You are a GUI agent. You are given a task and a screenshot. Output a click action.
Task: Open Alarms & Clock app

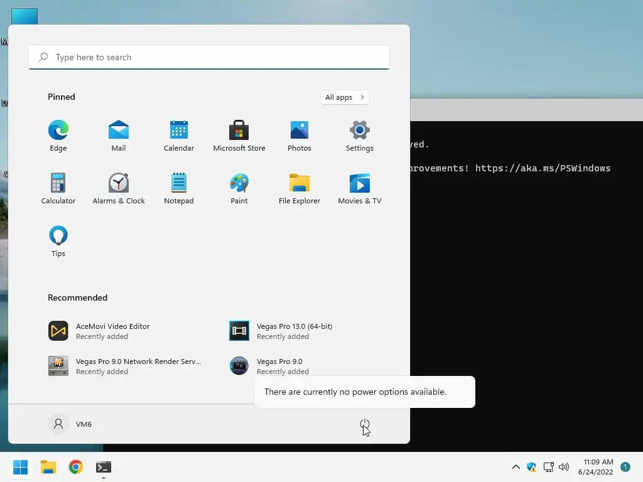point(119,188)
